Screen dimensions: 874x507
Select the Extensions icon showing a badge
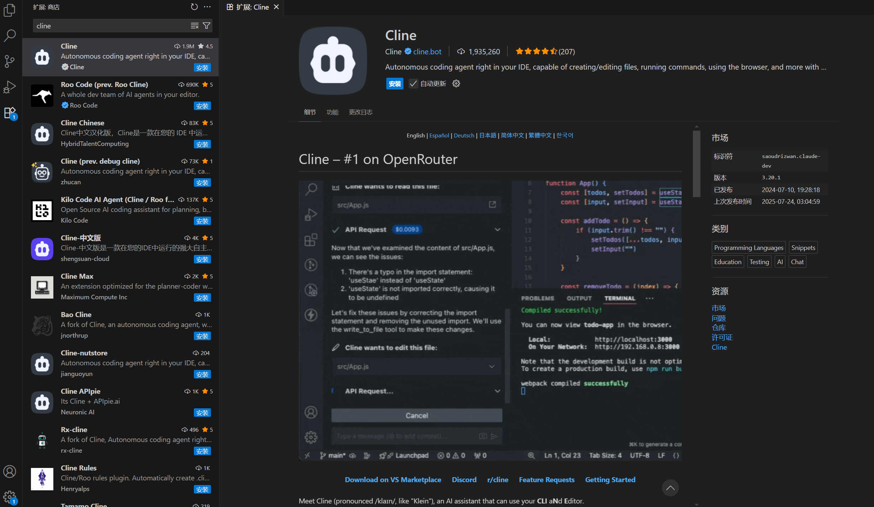point(10,113)
